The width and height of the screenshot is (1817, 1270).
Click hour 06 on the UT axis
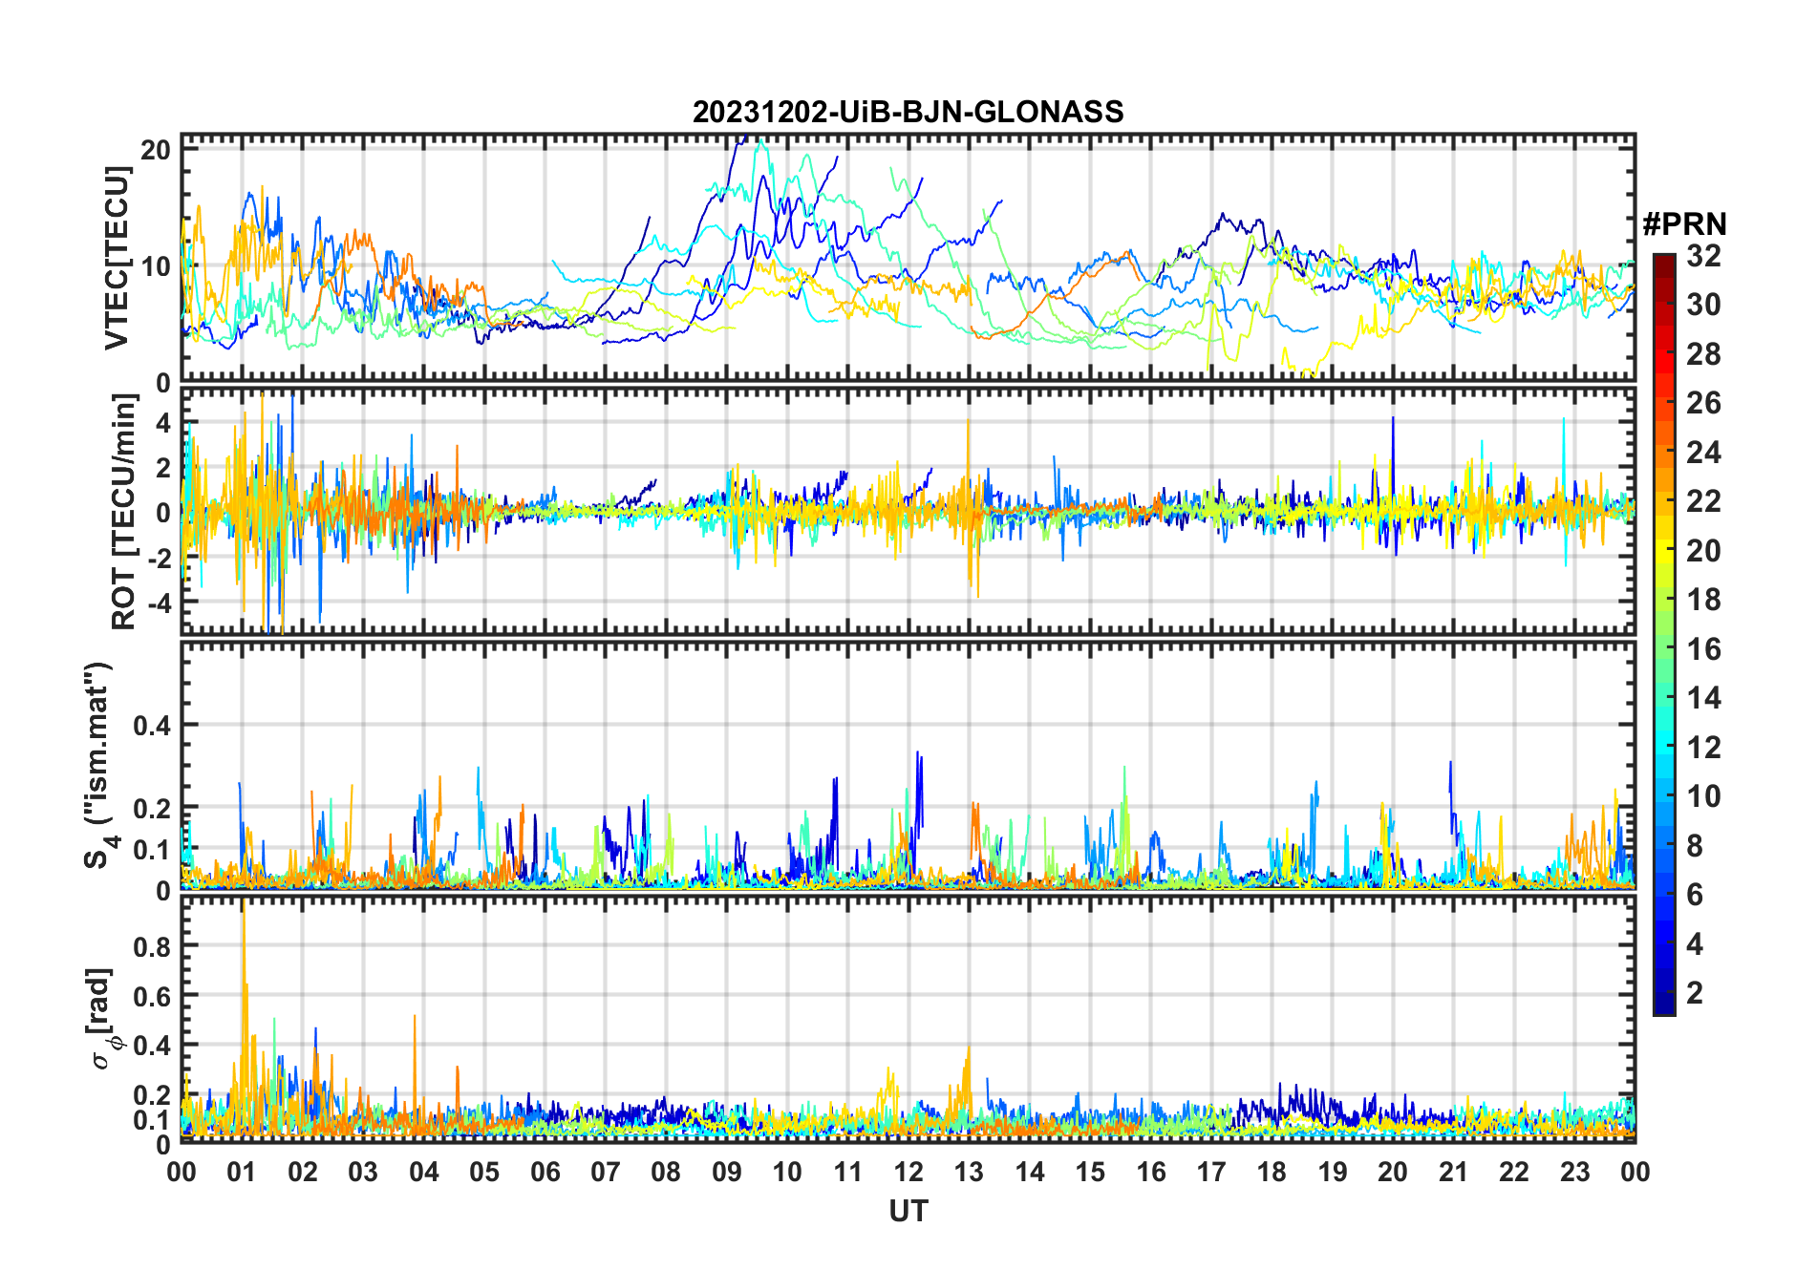545,1172
